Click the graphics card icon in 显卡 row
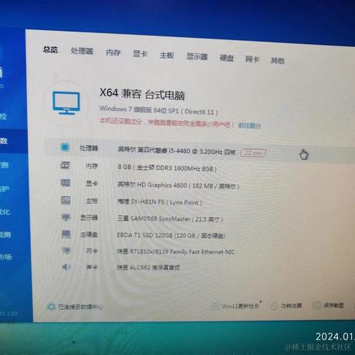The width and height of the screenshot is (355, 355). click(66, 183)
